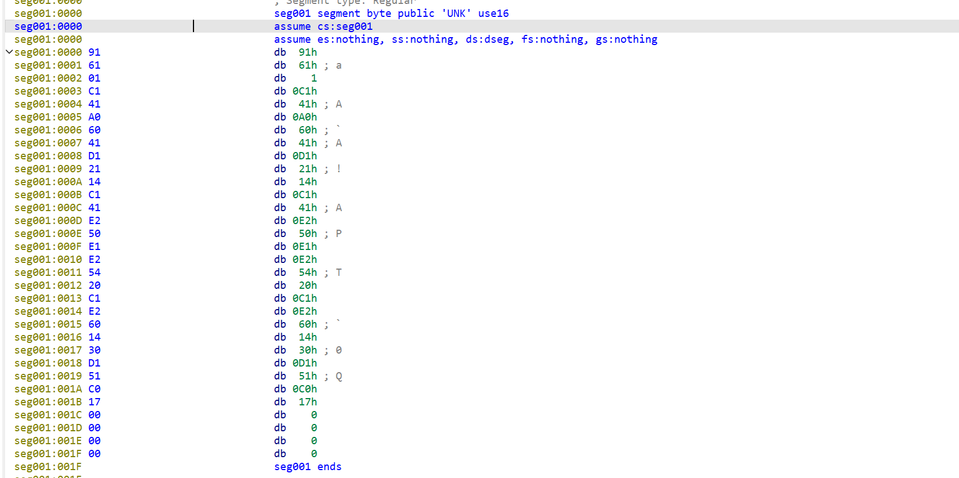This screenshot has width=959, height=478.
Task: Click 'db 14h' at seg001:0016
Action: (296, 337)
